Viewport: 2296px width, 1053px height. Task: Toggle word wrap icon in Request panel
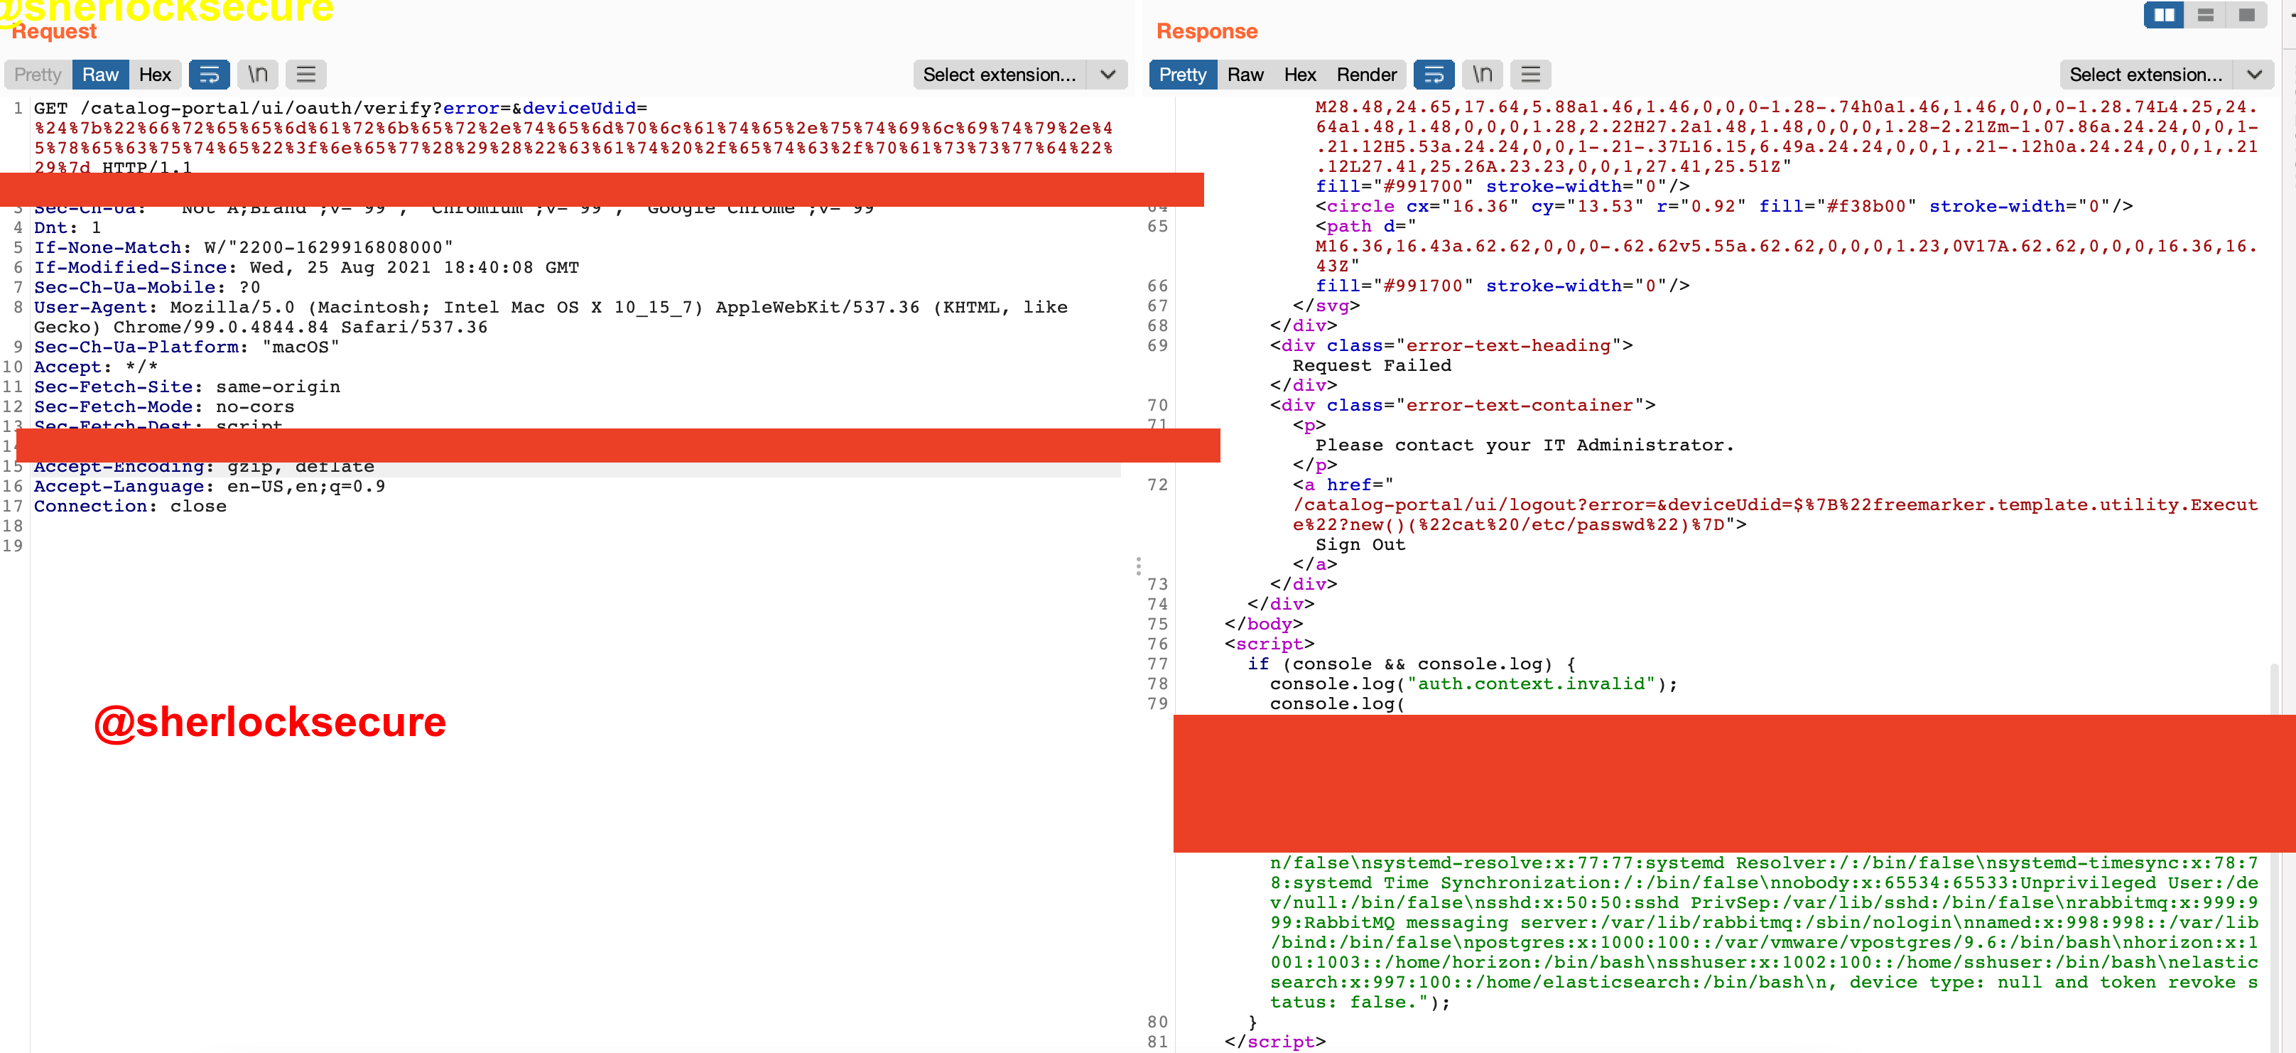(209, 75)
